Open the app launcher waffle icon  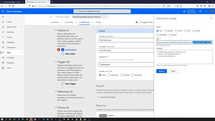[3, 11]
